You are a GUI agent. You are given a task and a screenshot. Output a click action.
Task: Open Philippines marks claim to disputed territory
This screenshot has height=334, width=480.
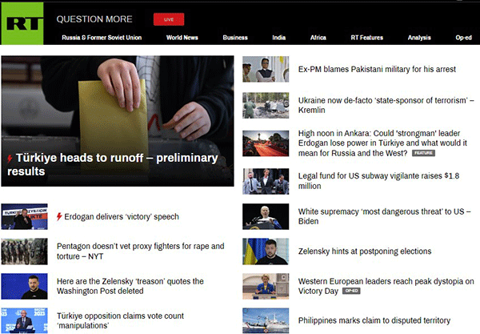coord(374,320)
